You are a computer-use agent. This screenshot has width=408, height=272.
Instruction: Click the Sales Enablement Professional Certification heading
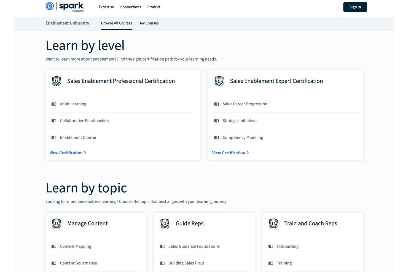pyautogui.click(x=121, y=81)
